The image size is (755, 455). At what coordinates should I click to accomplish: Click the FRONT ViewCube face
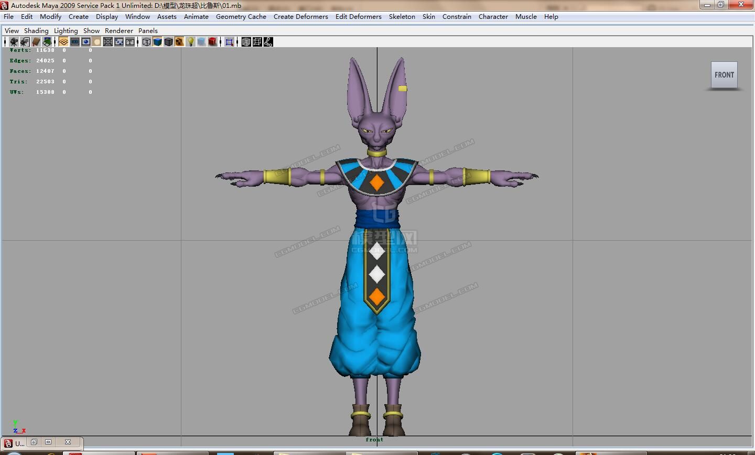pos(724,75)
